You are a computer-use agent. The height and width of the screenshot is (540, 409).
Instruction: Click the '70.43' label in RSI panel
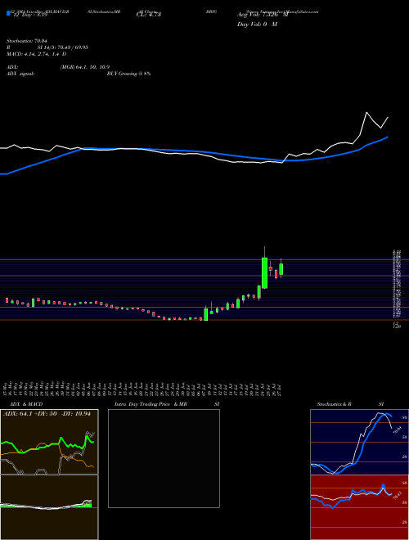point(397,496)
